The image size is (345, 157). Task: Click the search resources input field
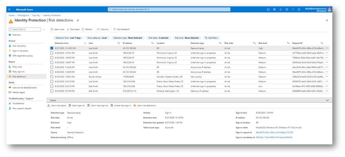coord(169,9)
